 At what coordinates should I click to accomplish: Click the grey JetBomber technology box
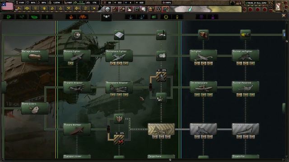tap(203, 129)
